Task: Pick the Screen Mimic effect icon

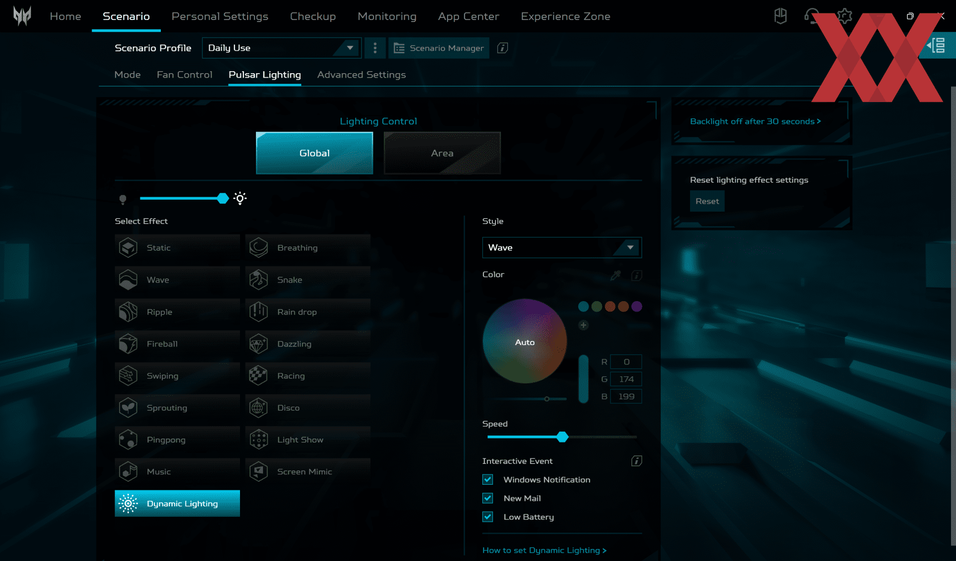Action: pos(258,471)
